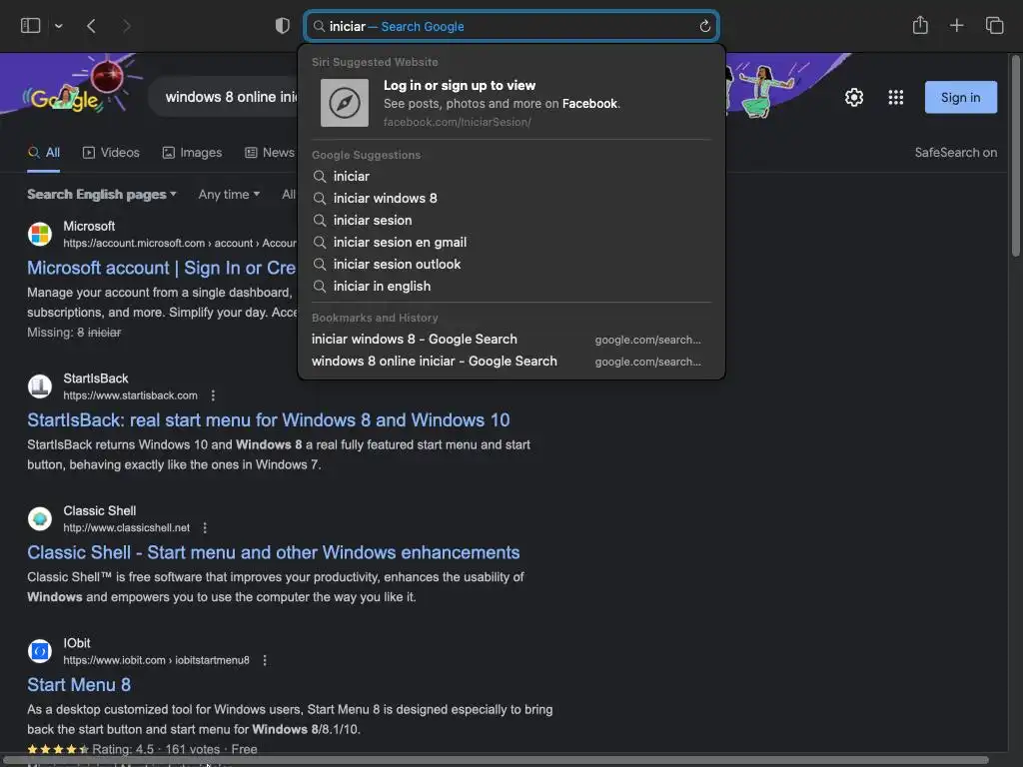The image size is (1023, 767).
Task: Toggle the Safari sidebar icon
Action: tap(31, 26)
